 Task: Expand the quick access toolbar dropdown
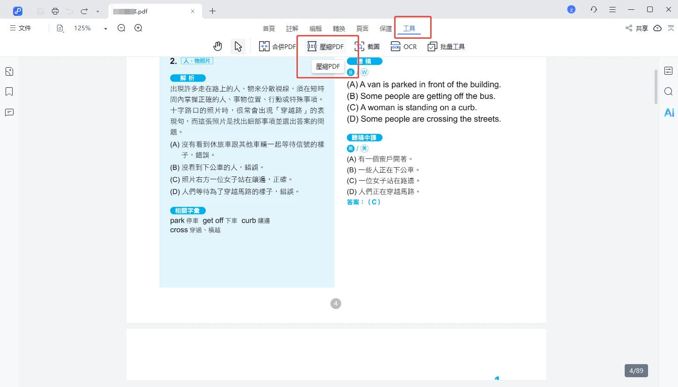(97, 11)
